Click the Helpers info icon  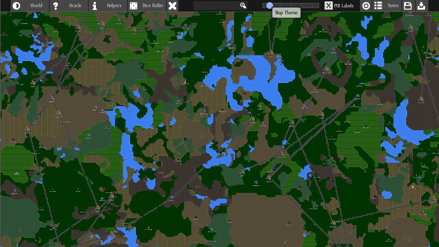95,6
